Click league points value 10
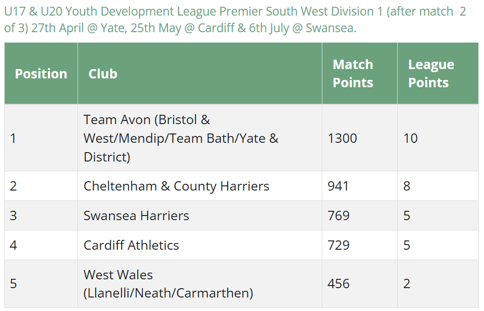The height and width of the screenshot is (311, 484). point(411,138)
